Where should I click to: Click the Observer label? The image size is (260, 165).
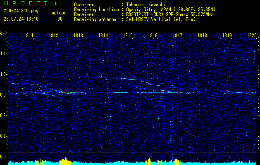84,5
